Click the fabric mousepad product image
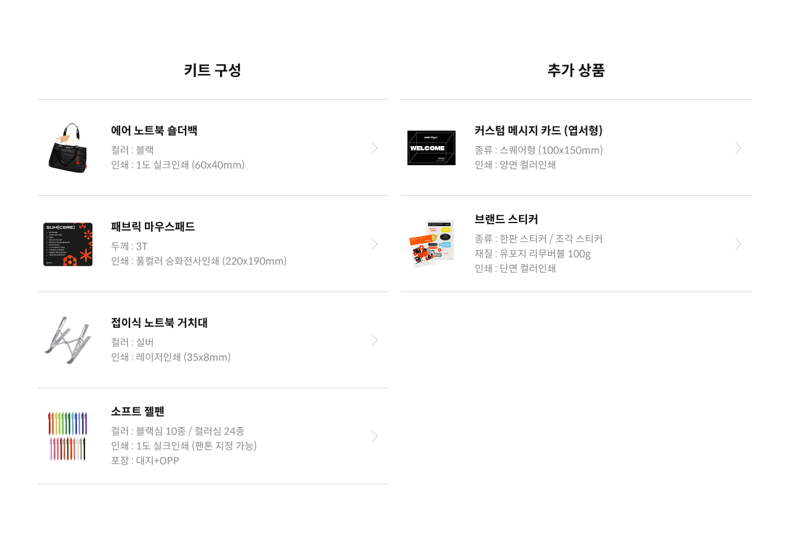789x546 pixels. (68, 244)
